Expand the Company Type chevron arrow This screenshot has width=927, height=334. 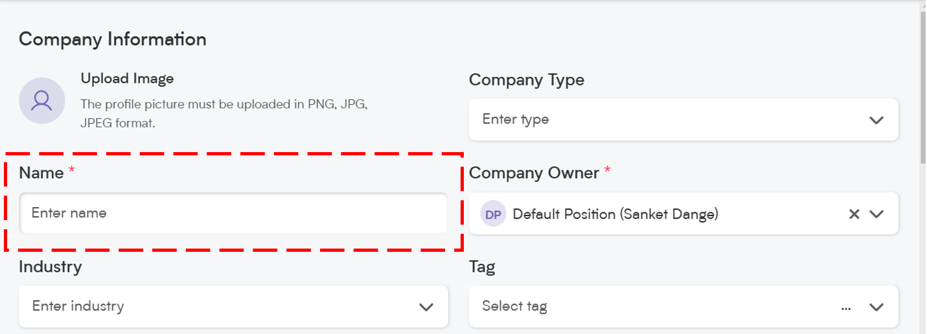coord(876,120)
